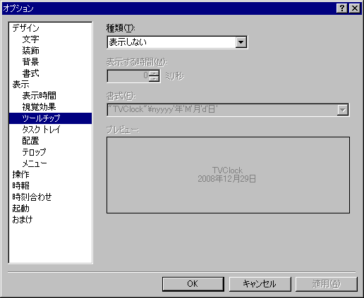This screenshot has height=298, width=364.
Task: Select デザイン in the category tree
Action: pyautogui.click(x=26, y=28)
